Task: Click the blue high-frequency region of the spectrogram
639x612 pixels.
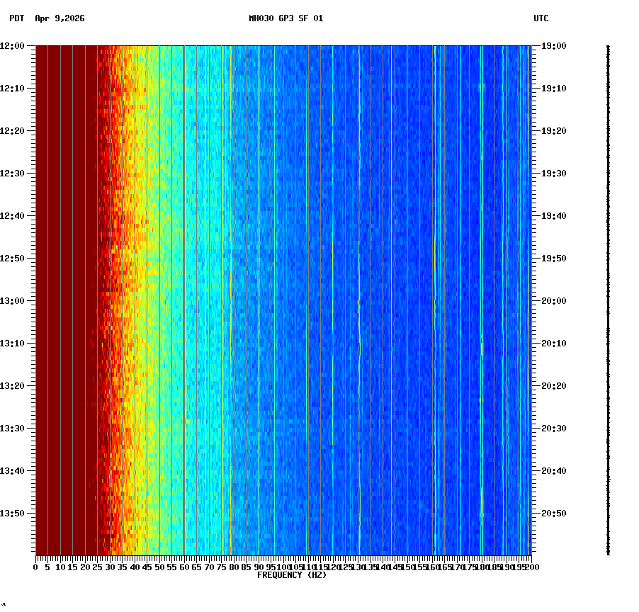Action: (425, 283)
